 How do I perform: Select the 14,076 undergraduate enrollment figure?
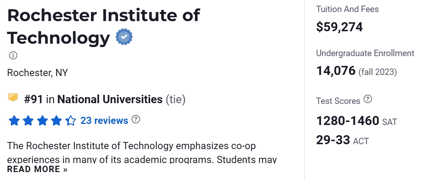(x=336, y=71)
